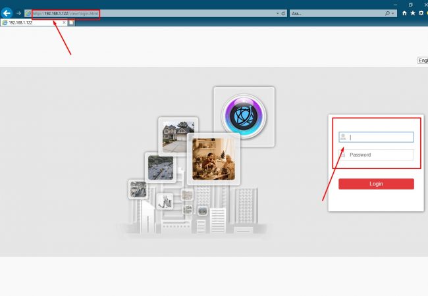
Task: Click the family dinner photo thumbnail
Action: (213, 159)
